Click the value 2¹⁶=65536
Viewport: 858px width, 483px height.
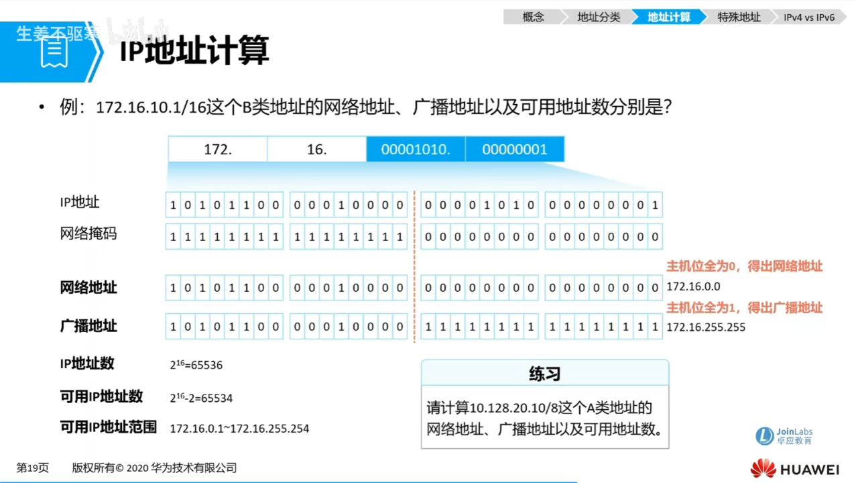pos(196,365)
